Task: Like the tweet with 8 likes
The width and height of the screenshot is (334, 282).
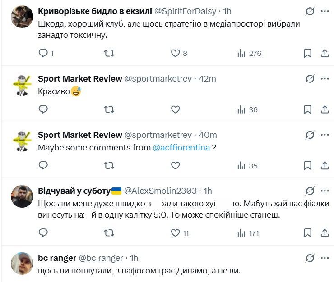Action: [176, 53]
